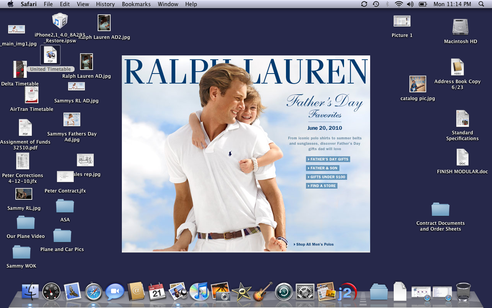Open Time Machine menu bar icon
Viewport: 492px width, 308px height.
click(x=376, y=4)
